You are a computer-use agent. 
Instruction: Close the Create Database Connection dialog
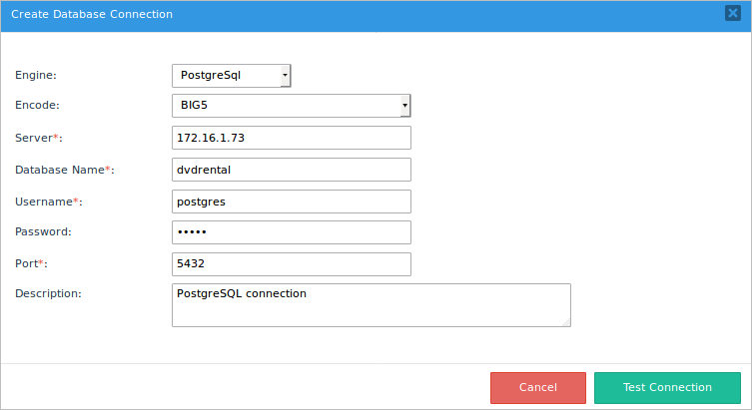point(732,14)
